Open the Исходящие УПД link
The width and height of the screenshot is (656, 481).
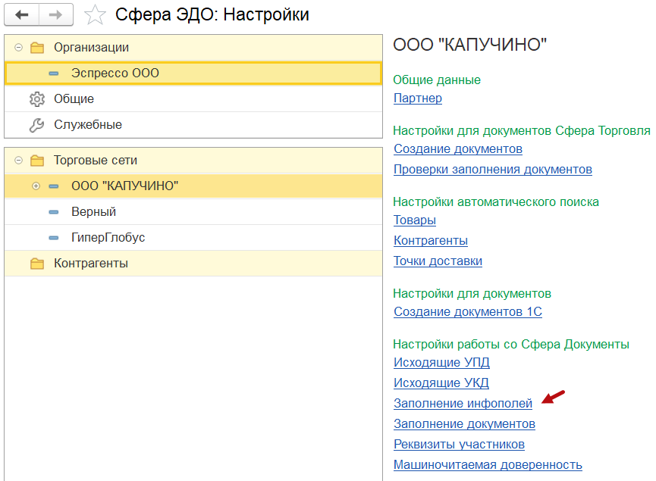[x=441, y=362]
